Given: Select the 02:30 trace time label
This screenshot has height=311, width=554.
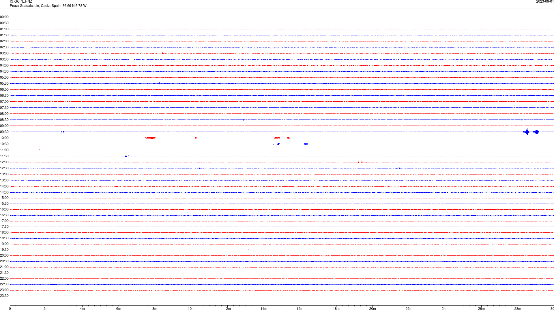Looking at the screenshot, I should click(4, 47).
